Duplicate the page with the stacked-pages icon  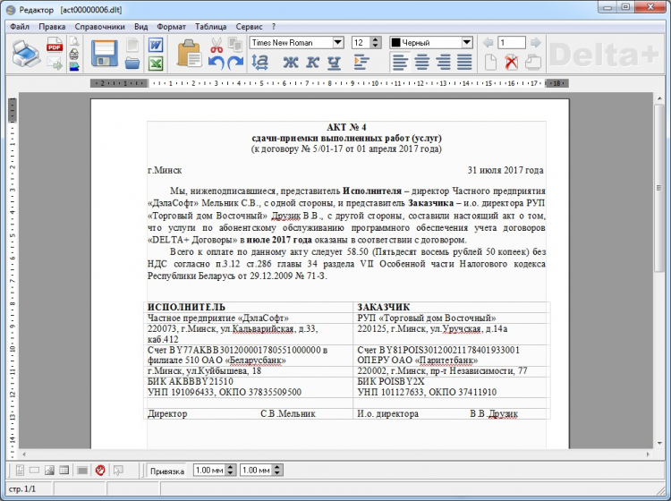click(533, 63)
